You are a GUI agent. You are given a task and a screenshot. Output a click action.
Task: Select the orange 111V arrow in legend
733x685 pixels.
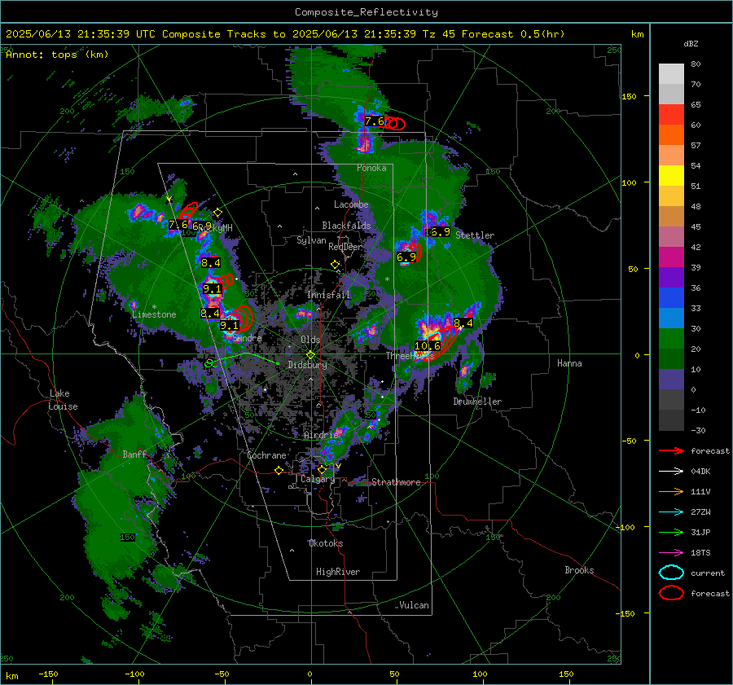(671, 491)
